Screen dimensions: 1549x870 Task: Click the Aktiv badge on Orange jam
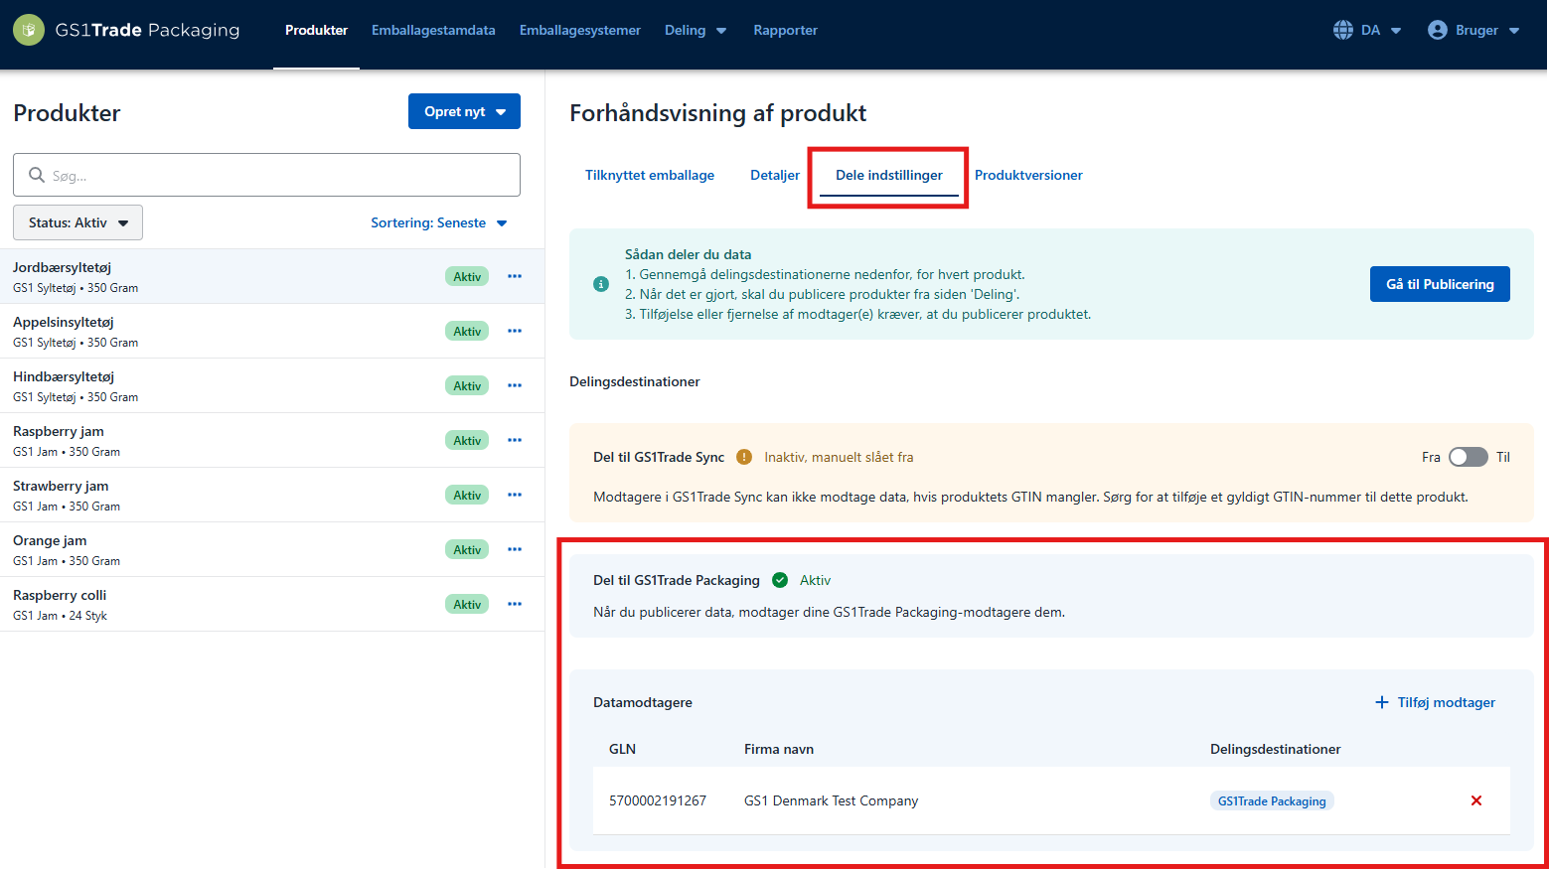point(467,549)
